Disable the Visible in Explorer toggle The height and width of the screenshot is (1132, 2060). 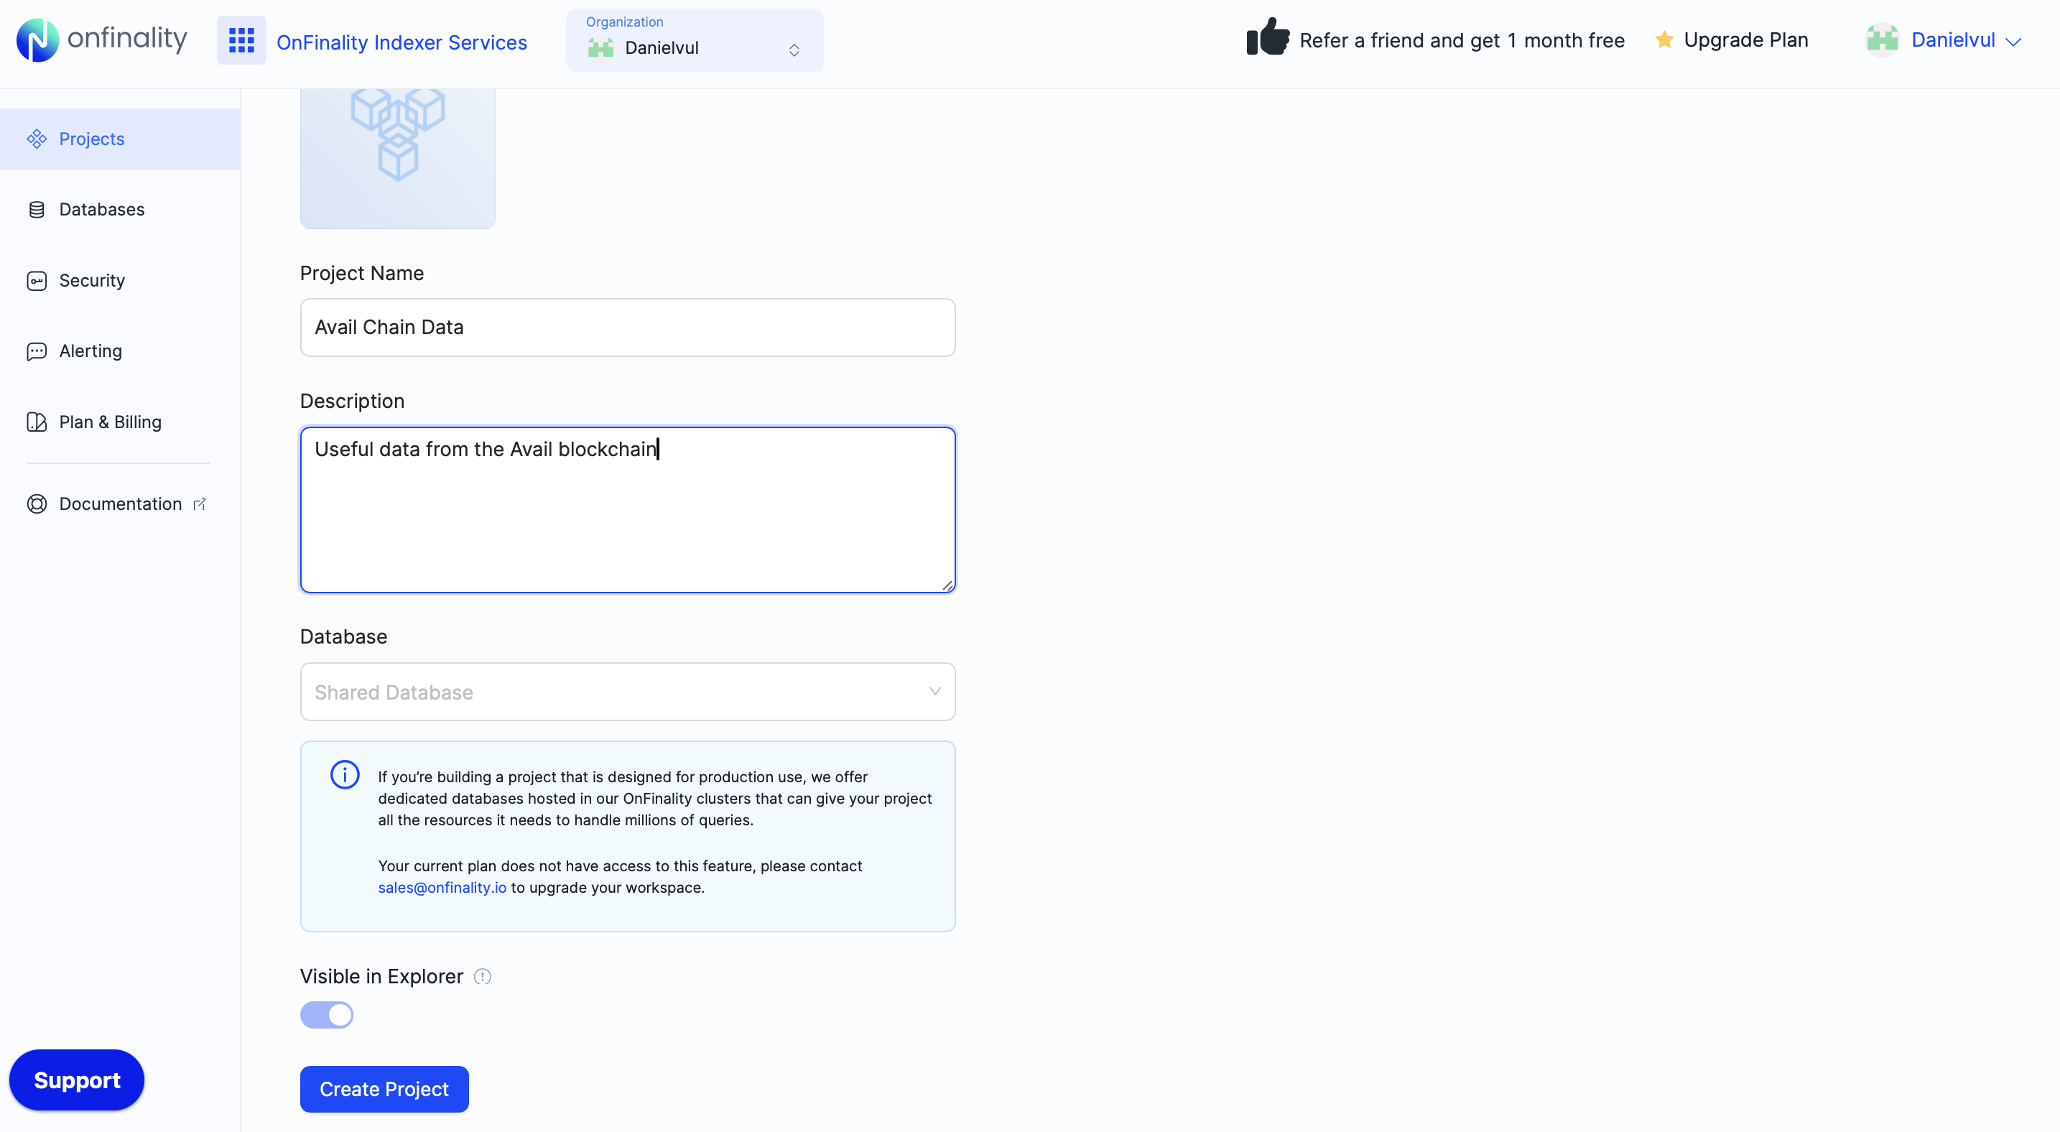pyautogui.click(x=326, y=1014)
